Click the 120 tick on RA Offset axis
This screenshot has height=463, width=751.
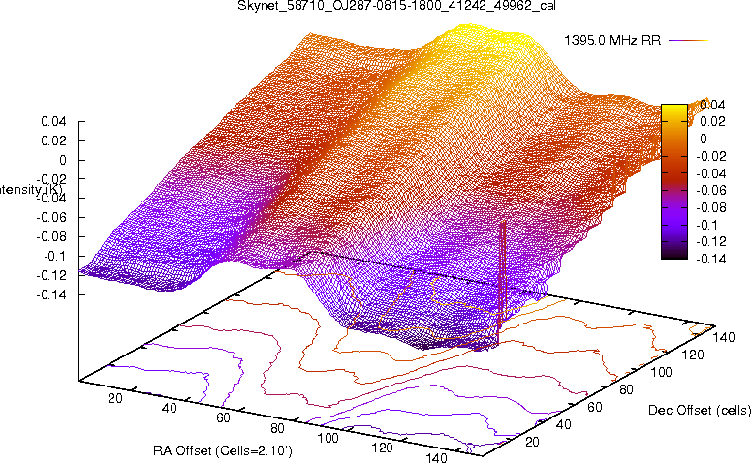click(382, 448)
